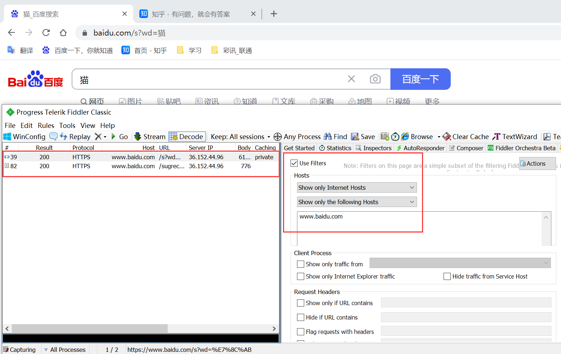This screenshot has width=561, height=354.
Task: Open the Rules menu
Action: coord(46,125)
